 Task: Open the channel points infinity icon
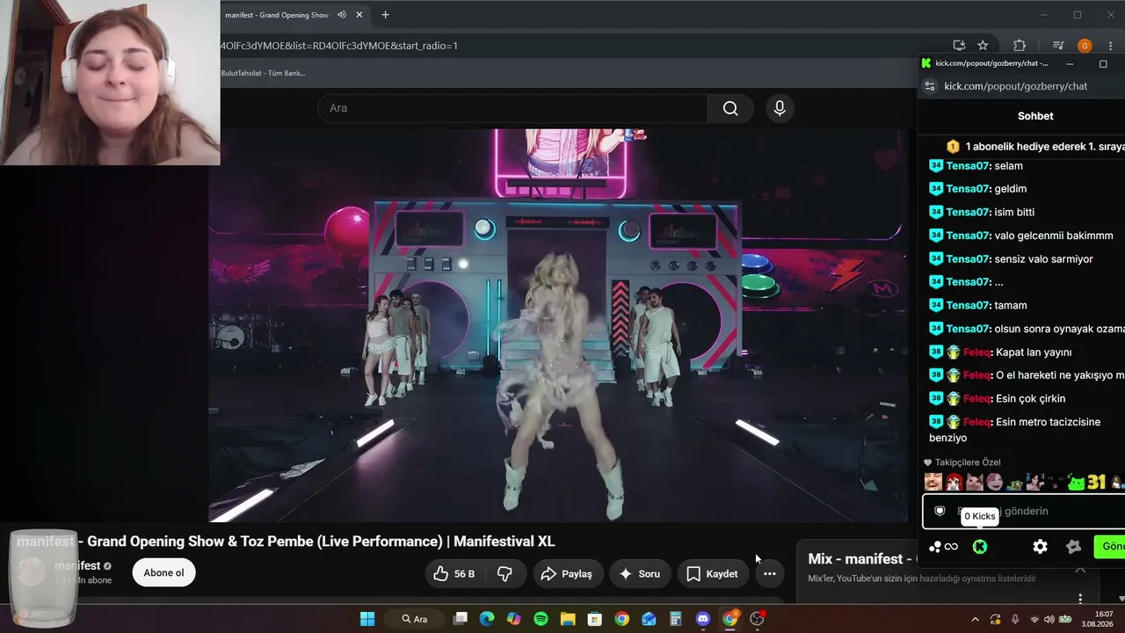click(x=944, y=547)
